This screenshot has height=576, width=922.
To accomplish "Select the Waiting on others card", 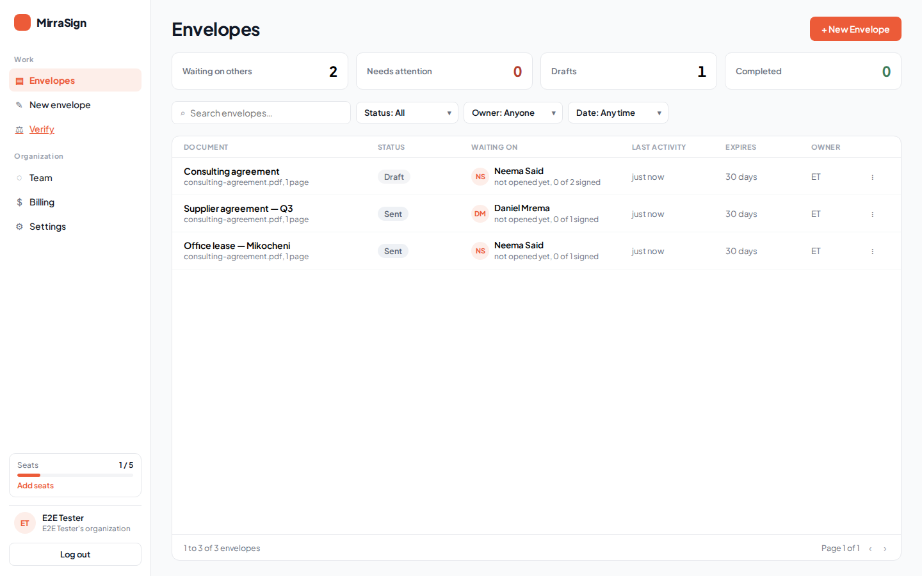I will pos(260,71).
